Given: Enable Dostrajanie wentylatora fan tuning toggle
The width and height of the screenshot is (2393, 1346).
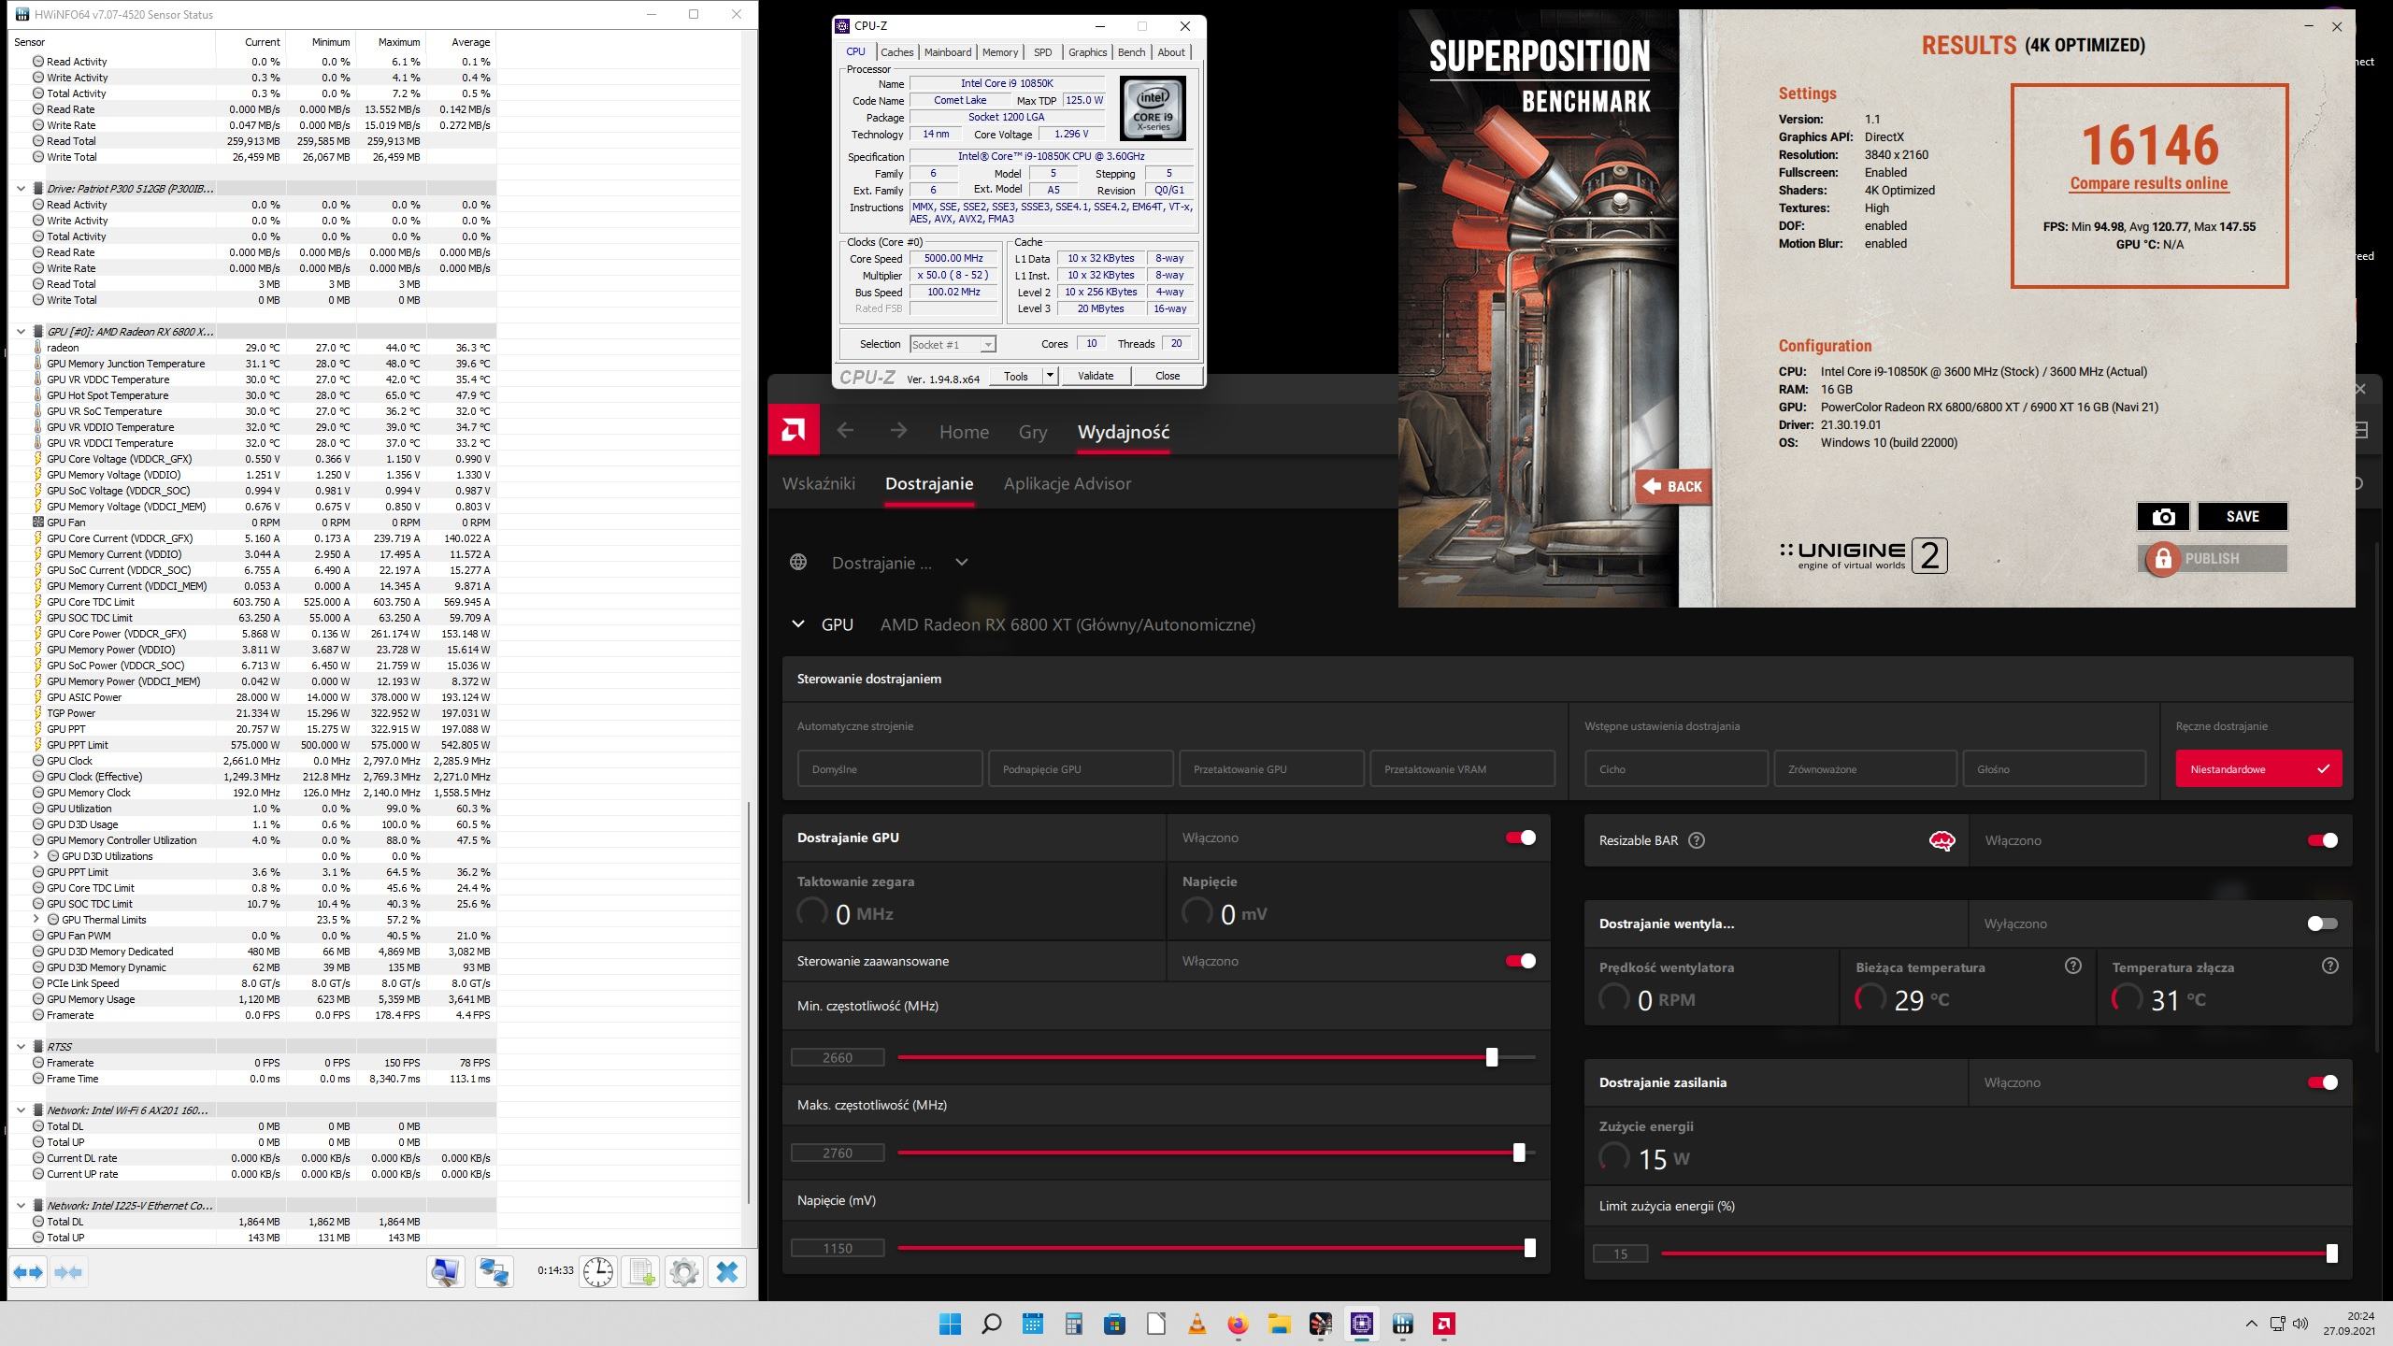Looking at the screenshot, I should [2323, 924].
